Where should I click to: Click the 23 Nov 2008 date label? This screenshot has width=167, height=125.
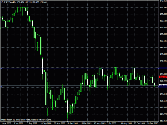[x=59, y=123]
